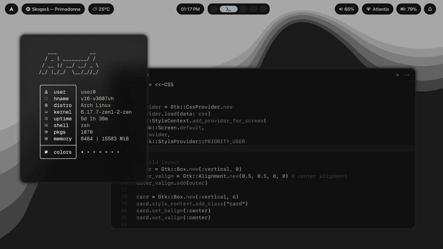Click the 'card.set_valign(:center)' line
The width and height of the screenshot is (443, 249).
[173, 218]
